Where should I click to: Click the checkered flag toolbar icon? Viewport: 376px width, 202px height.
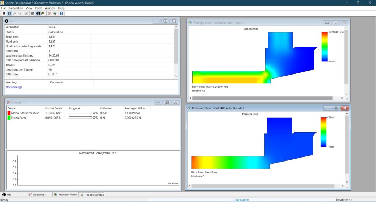click(x=43, y=14)
